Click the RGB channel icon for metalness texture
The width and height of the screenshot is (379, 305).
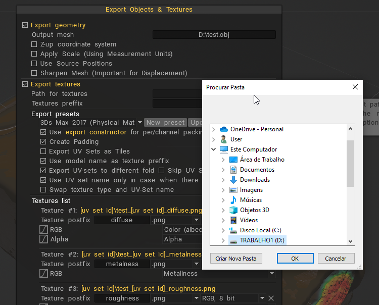tap(43, 273)
